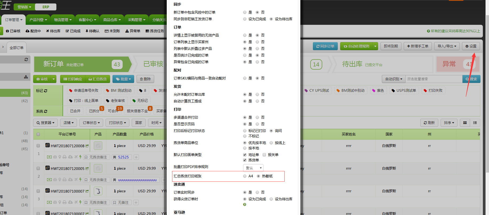
Task: Select A4 for 汇总拣货打印纸张
Action: click(x=245, y=176)
